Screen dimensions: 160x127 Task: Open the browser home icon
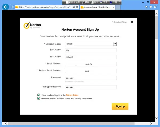click(146, 7)
